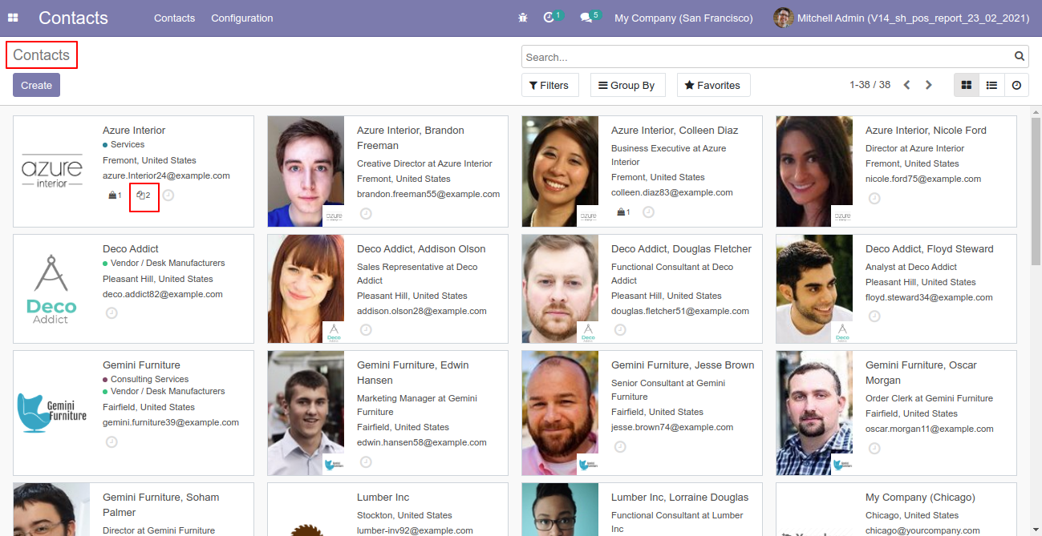1042x536 pixels.
Task: Open Brandon Freeman's photo
Action: (306, 171)
